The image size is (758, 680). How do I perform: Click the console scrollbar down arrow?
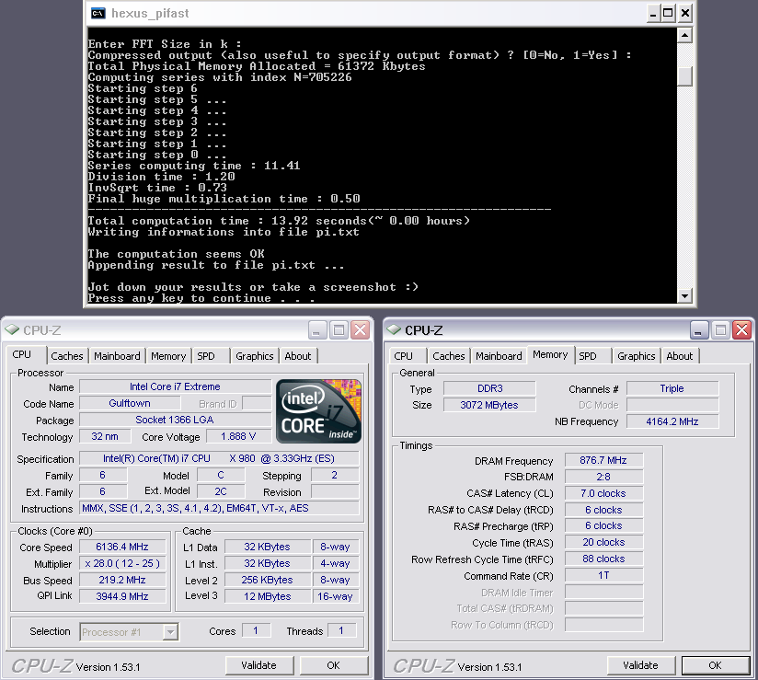(684, 296)
